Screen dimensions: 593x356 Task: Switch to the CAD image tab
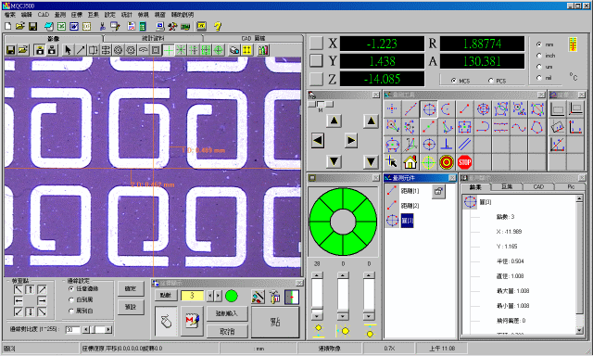pyautogui.click(x=253, y=38)
